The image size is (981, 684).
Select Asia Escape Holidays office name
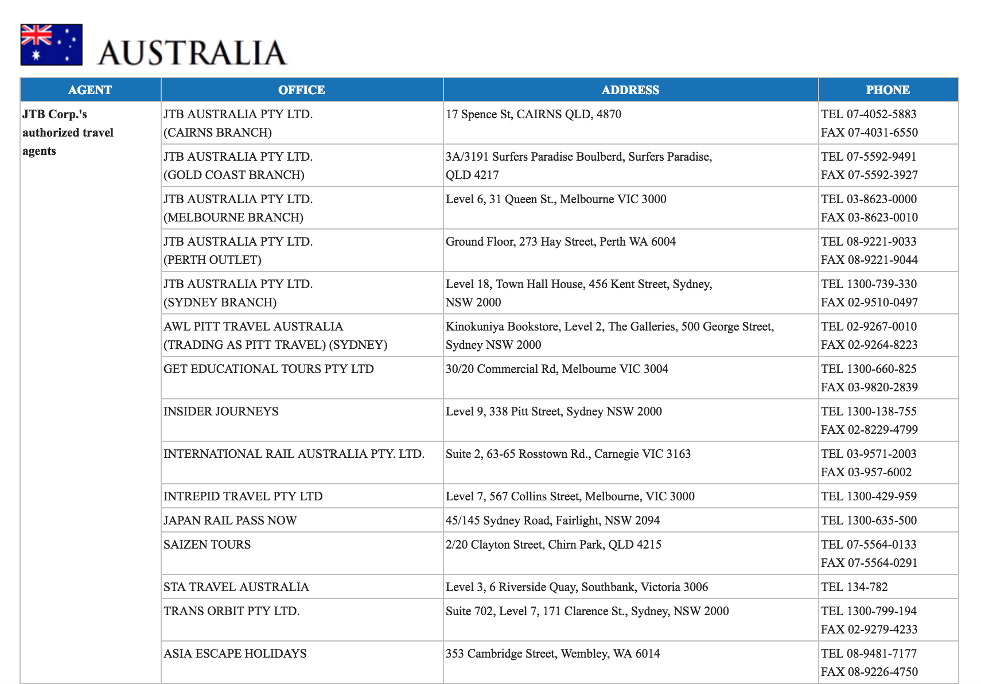click(235, 654)
